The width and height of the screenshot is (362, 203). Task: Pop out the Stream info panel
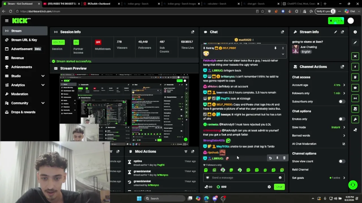342,32
